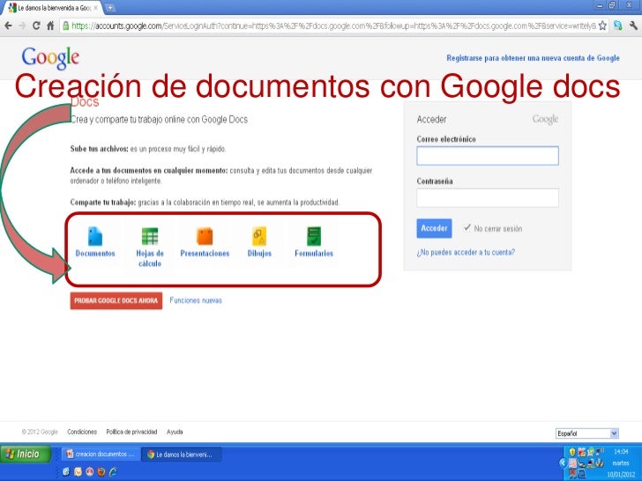
Task: Click the orange Presentaciones icon
Action: pyautogui.click(x=205, y=236)
